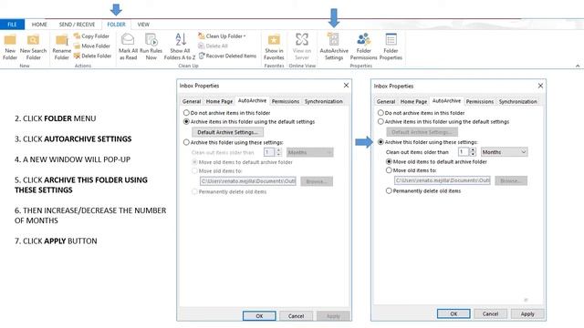Select Move old items to default archive folder, right dialog
584x328 pixels.
389,162
